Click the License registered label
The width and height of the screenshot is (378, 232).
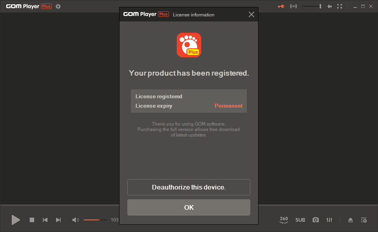coord(159,96)
